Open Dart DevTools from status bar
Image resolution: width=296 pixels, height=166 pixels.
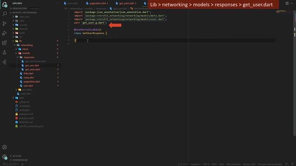click(234, 164)
